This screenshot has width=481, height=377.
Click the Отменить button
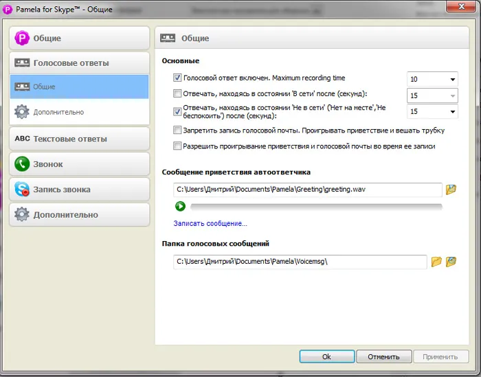[383, 356]
